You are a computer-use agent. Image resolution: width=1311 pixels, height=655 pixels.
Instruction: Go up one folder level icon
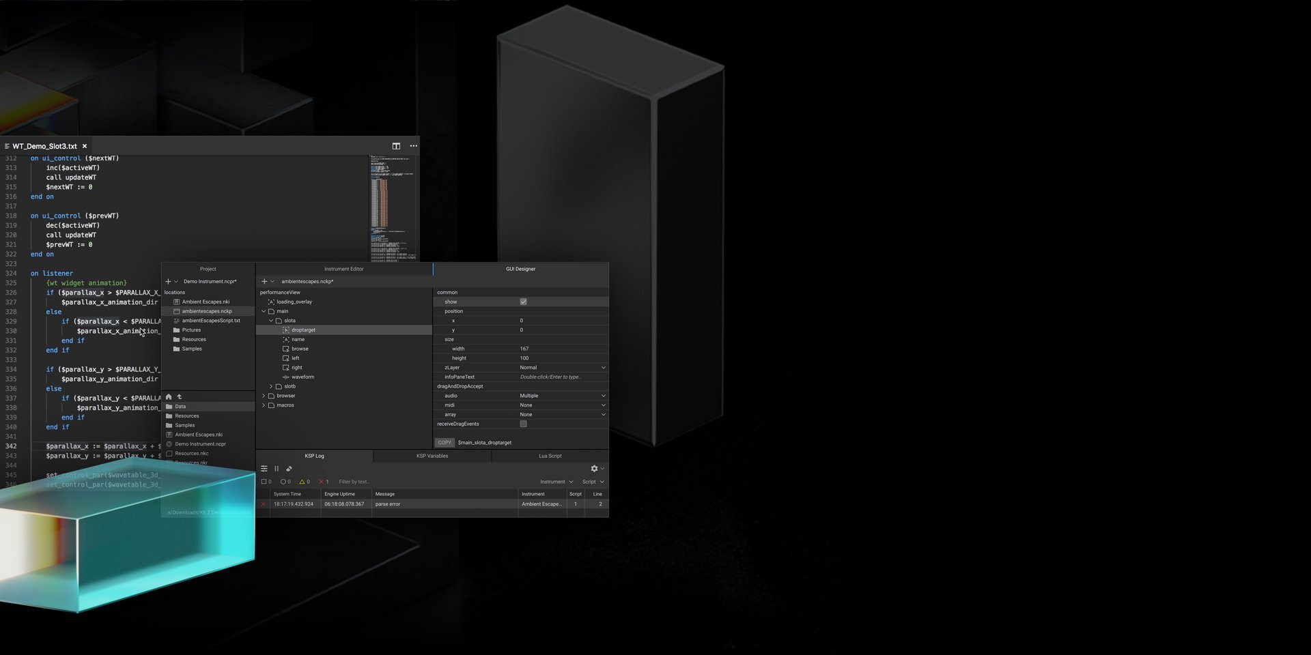[x=180, y=397]
